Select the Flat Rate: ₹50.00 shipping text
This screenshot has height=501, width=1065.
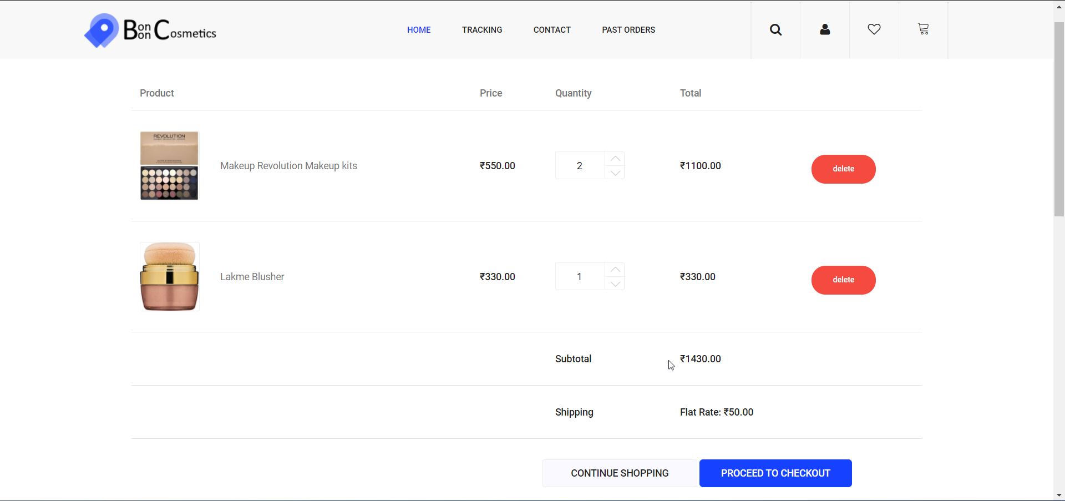click(717, 412)
